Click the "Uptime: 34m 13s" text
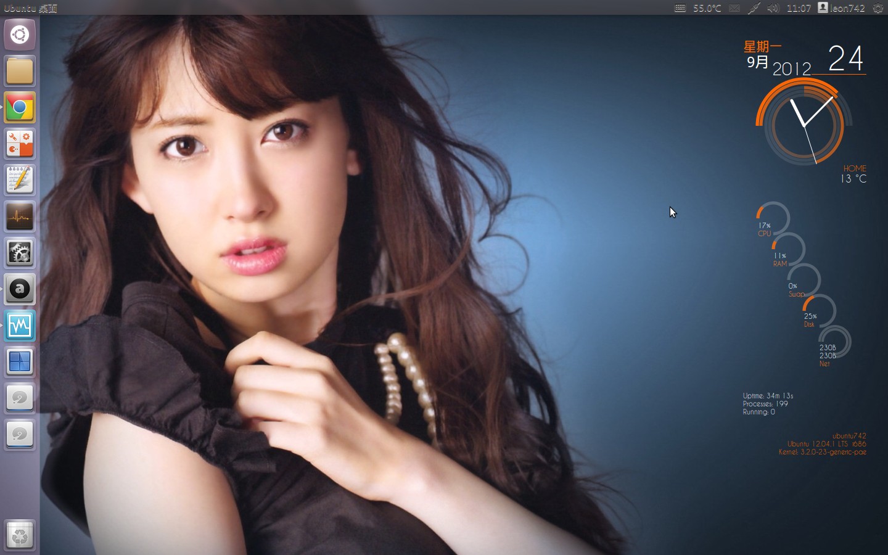Viewport: 888px width, 555px height. [x=768, y=396]
